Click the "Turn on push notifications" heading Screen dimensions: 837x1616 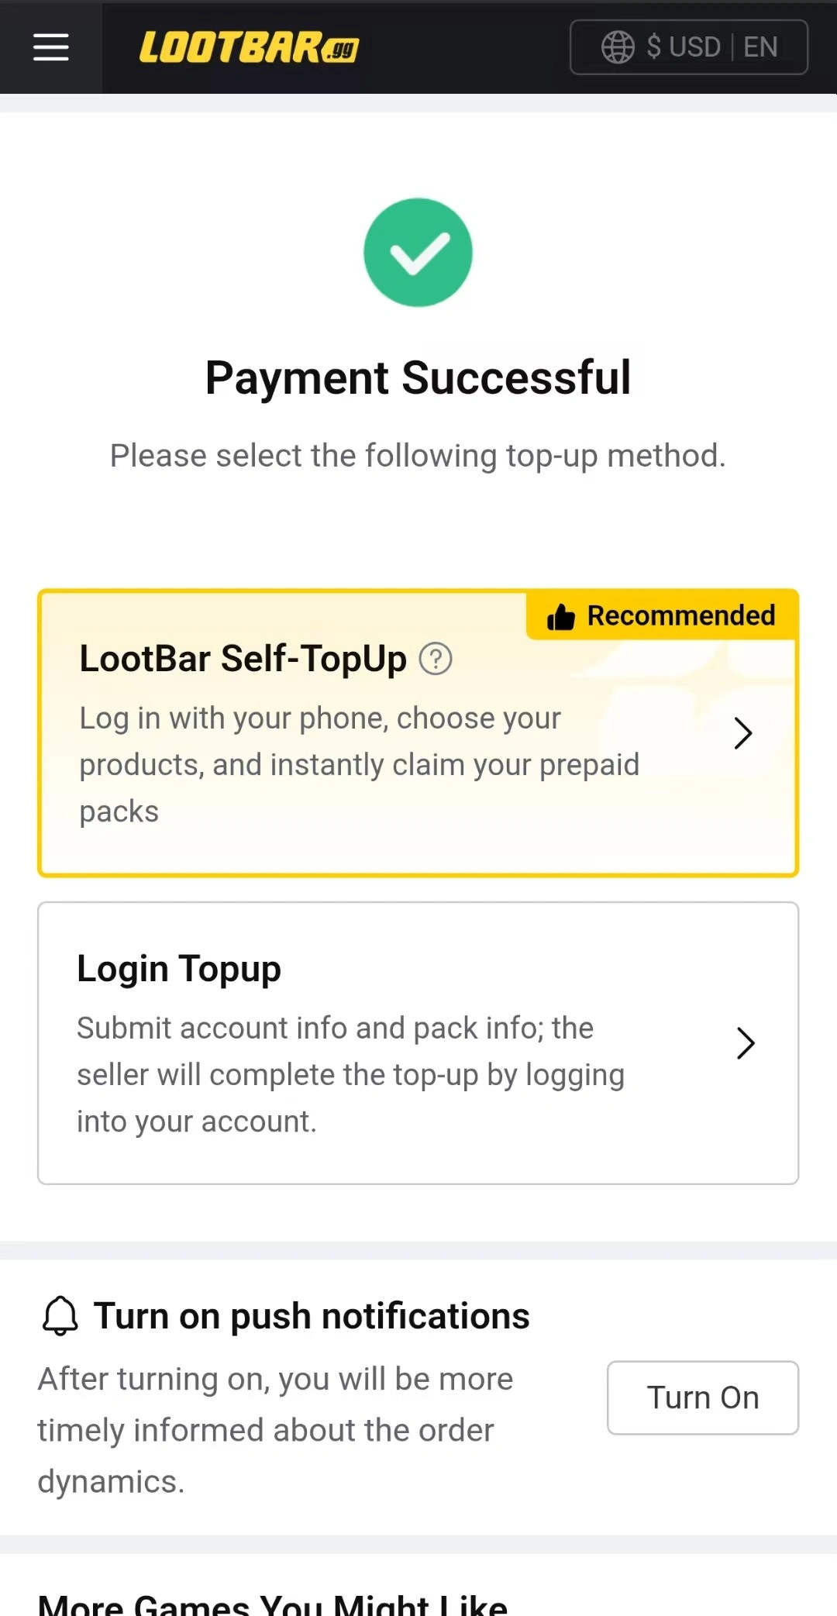pyautogui.click(x=312, y=1316)
